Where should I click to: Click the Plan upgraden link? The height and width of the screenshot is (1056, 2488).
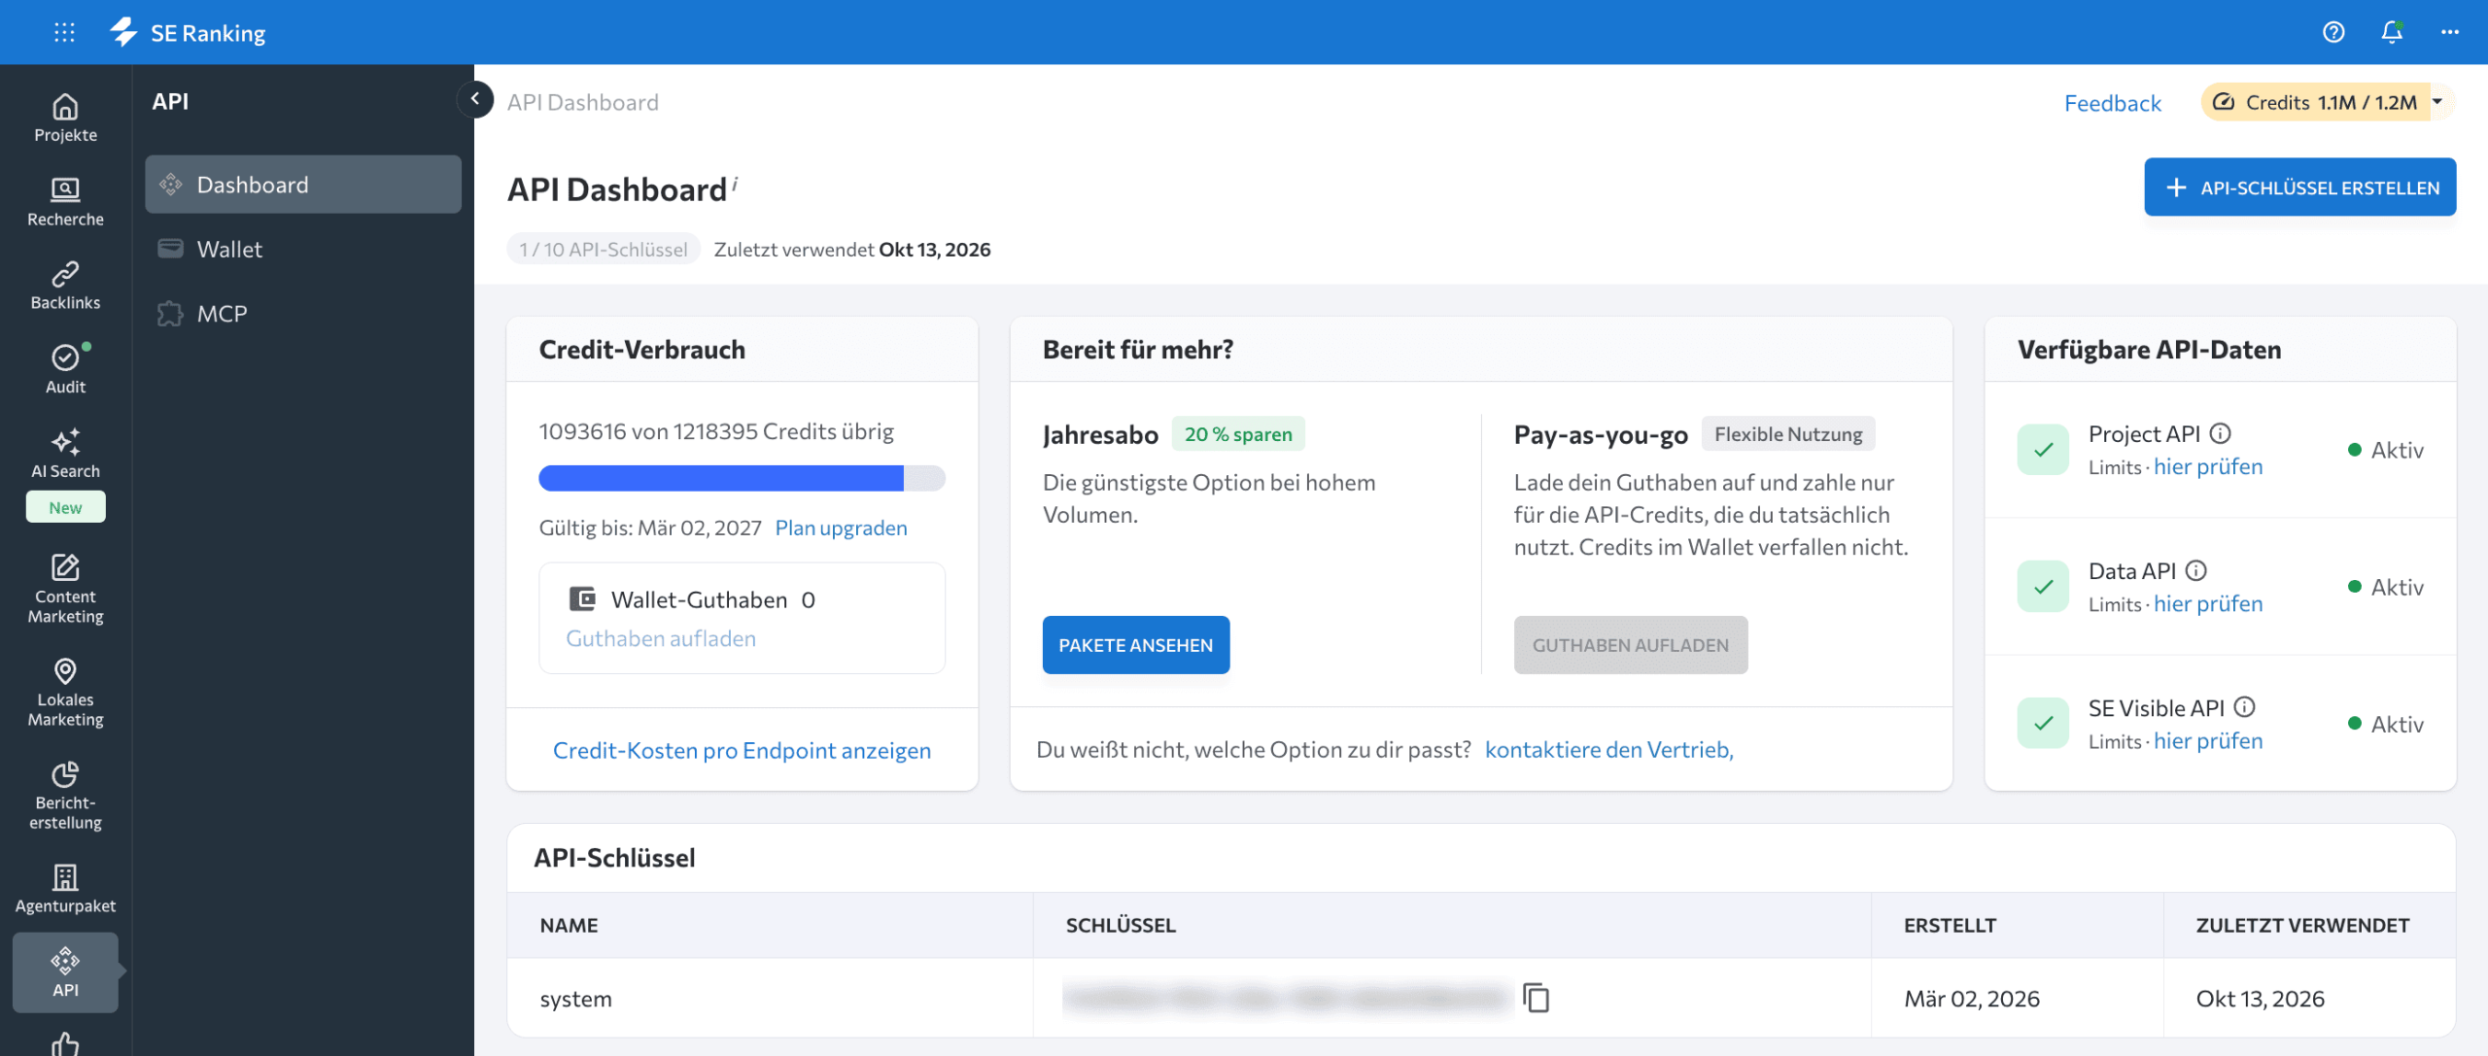[841, 528]
